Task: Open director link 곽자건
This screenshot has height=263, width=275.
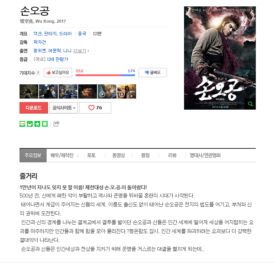Action: tap(40, 42)
